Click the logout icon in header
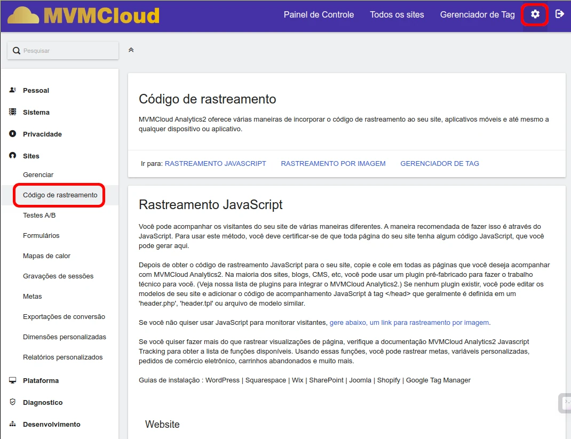 pos(559,14)
